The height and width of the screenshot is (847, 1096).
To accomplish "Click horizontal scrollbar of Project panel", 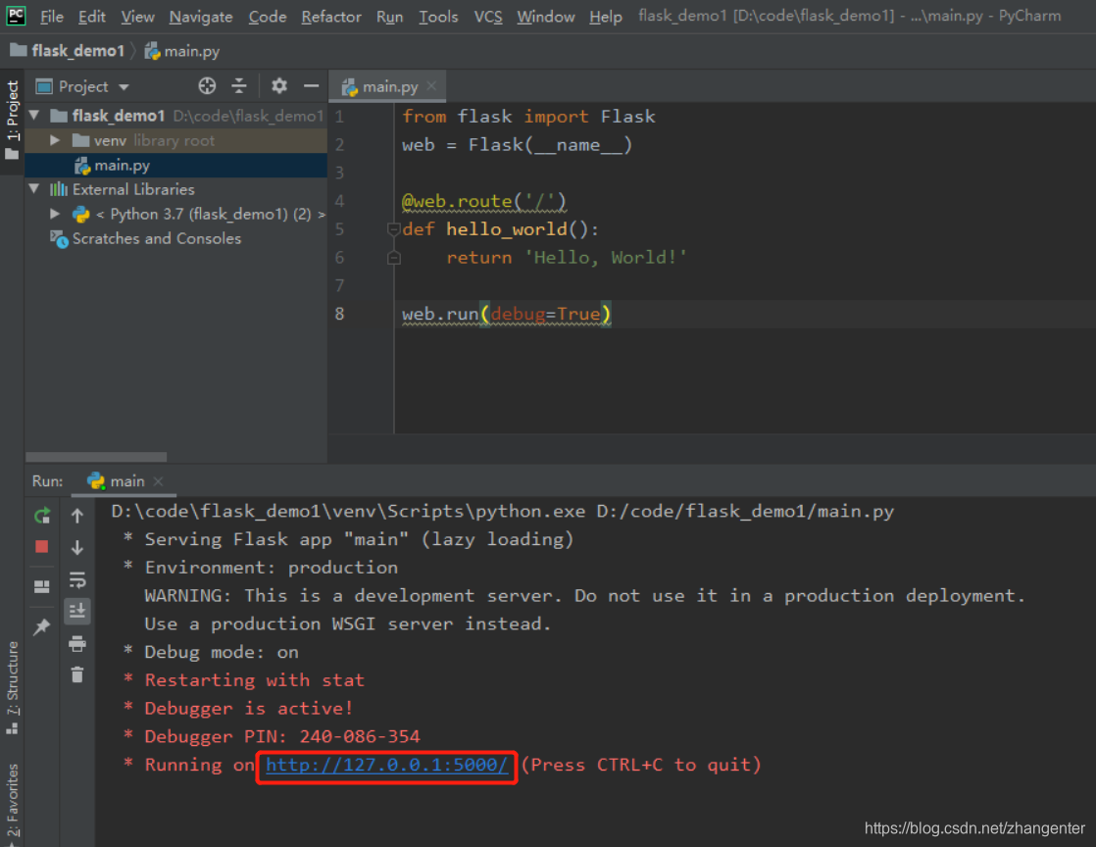I will (96, 457).
